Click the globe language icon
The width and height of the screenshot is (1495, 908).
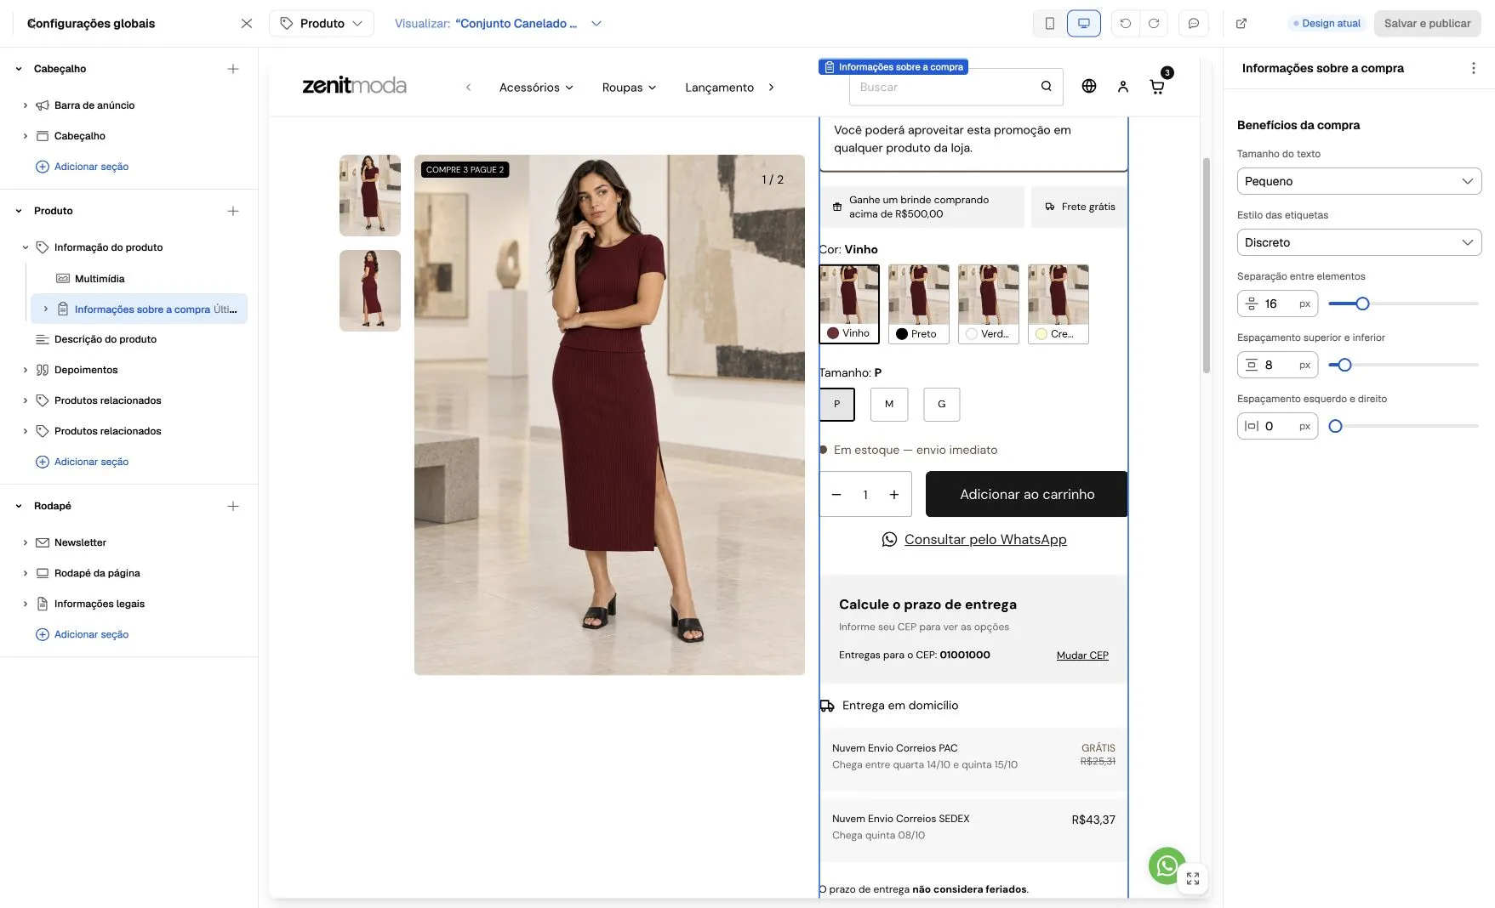pyautogui.click(x=1089, y=86)
